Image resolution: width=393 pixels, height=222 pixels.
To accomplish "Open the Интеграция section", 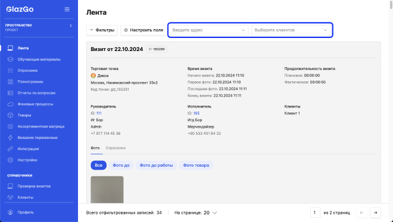I will pos(28,149).
